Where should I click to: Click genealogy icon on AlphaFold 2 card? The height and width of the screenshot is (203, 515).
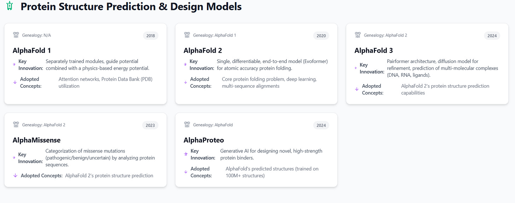[x=187, y=35]
